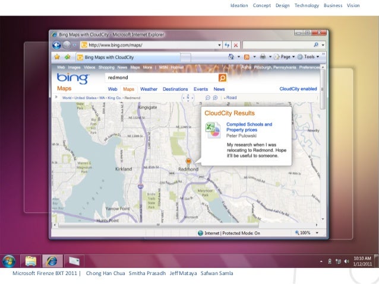This screenshot has height=284, width=379.
Task: Click the Shopping link in Bing header
Action: coord(106,68)
